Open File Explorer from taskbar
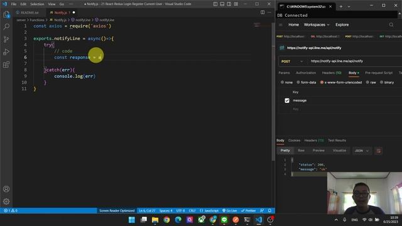 click(155, 220)
